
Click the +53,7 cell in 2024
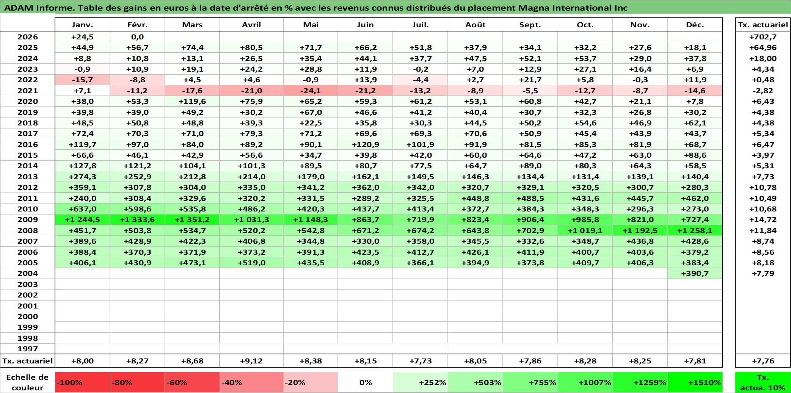click(x=585, y=58)
